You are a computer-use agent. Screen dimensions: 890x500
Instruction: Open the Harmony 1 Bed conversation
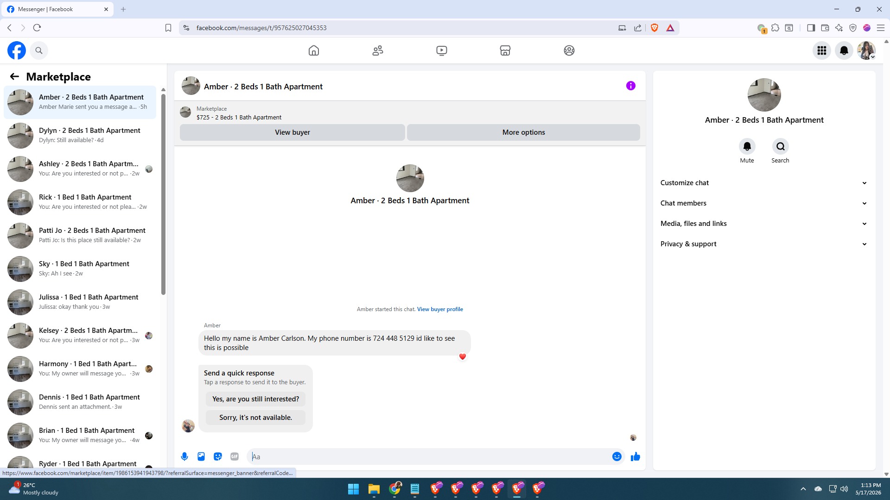coord(80,369)
